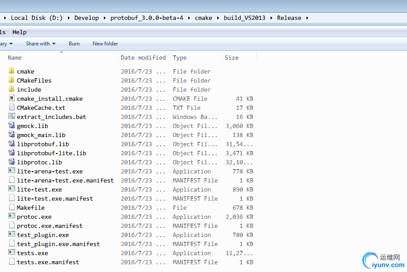The image size is (407, 272).
Task: Sort by the Size column header
Action: pos(232,58)
